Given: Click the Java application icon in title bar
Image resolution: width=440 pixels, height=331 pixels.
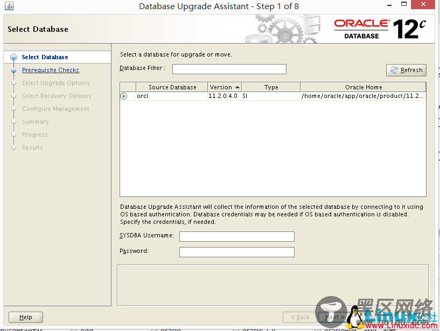Looking at the screenshot, I should (9, 6).
